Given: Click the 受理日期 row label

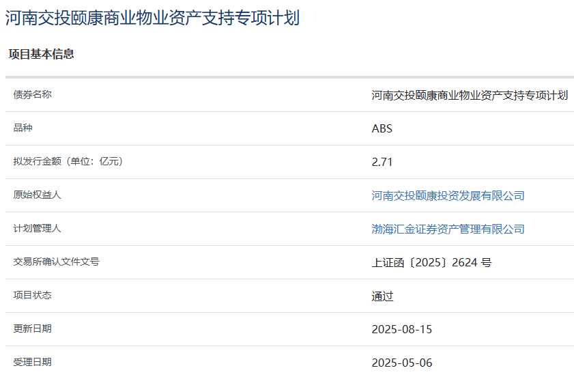Looking at the screenshot, I should (32, 363).
